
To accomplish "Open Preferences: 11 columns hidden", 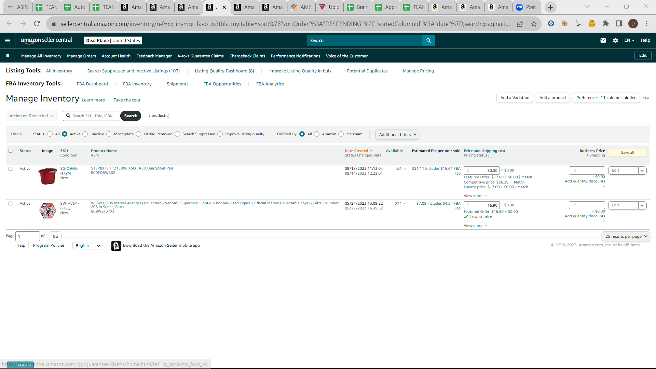I will (x=606, y=98).
